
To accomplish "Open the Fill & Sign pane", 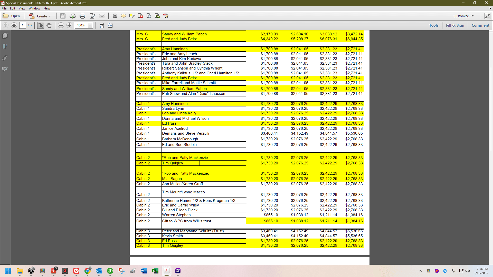I will (x=455, y=25).
